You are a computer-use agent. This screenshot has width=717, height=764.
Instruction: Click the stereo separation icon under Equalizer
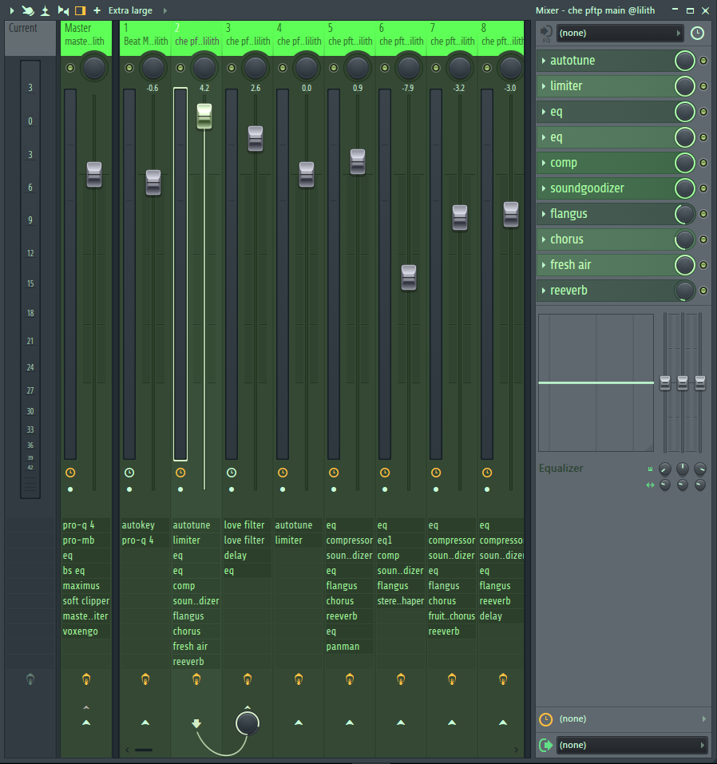coord(650,485)
